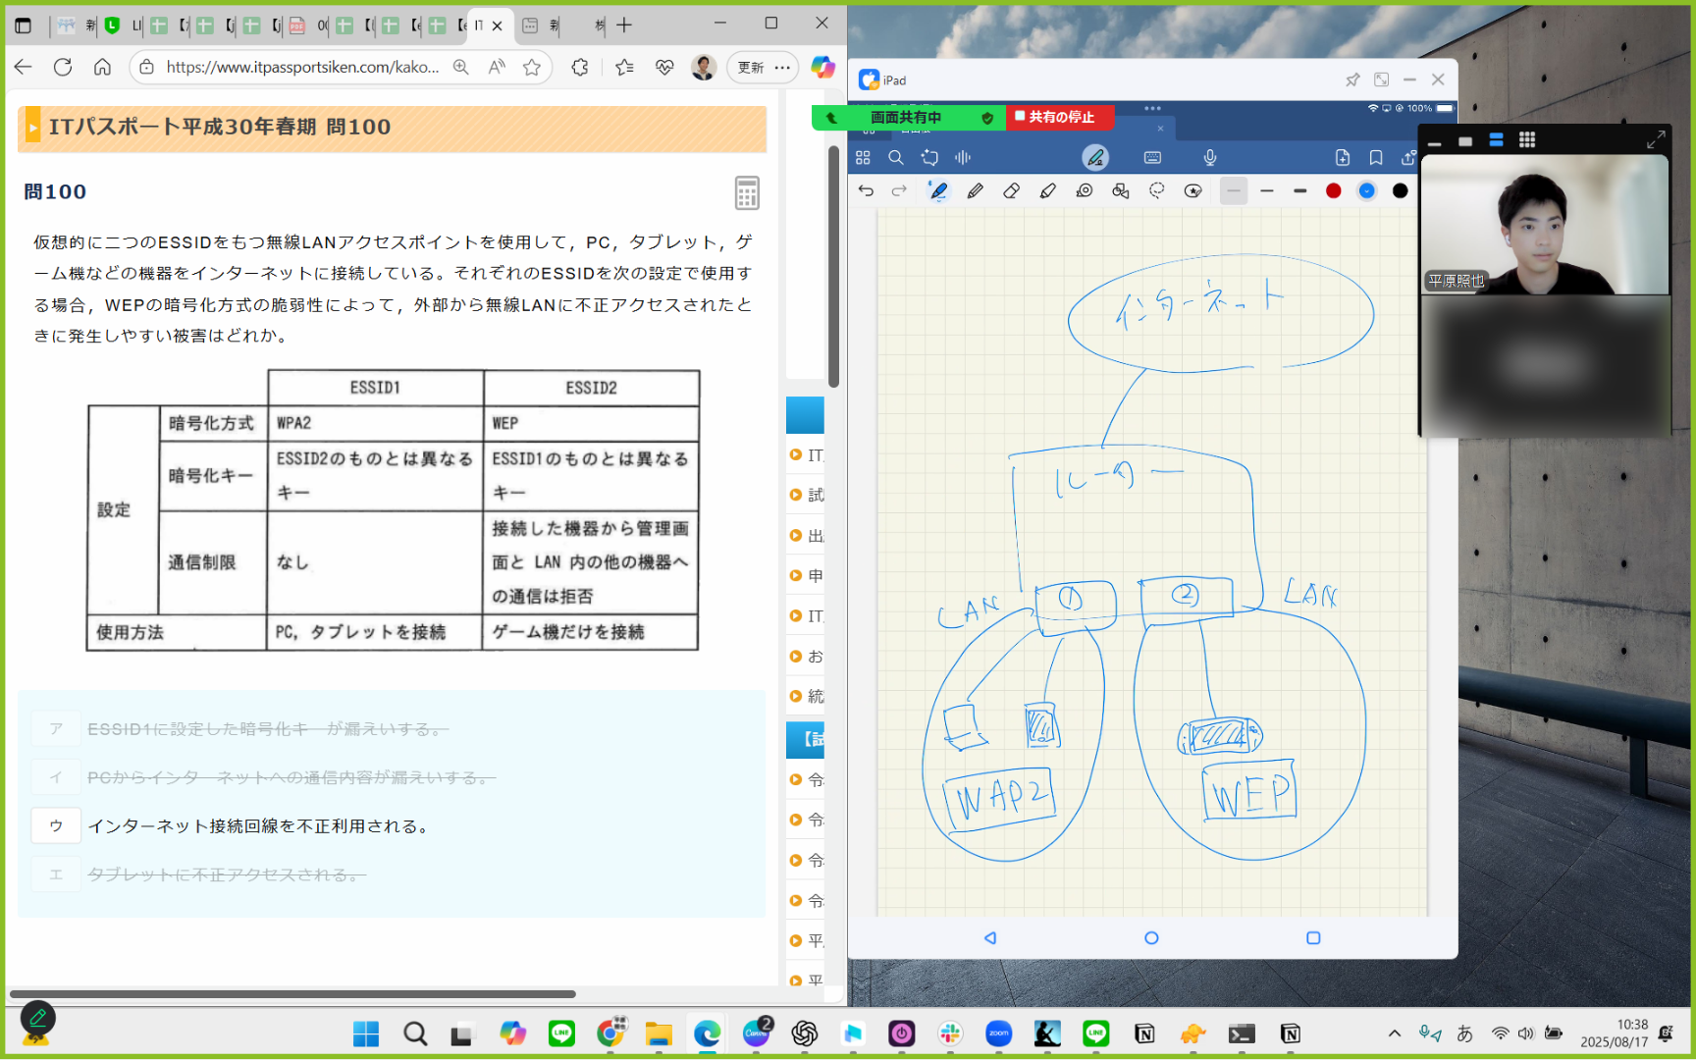Select the eraser tool in the note app
The width and height of the screenshot is (1696, 1060).
click(x=1011, y=191)
